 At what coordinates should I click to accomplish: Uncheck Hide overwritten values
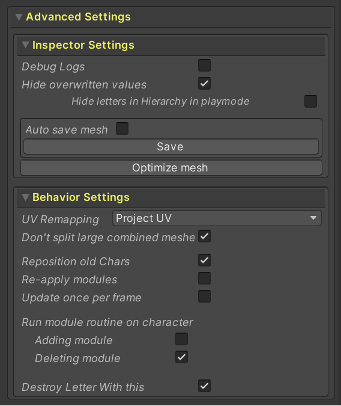click(204, 84)
